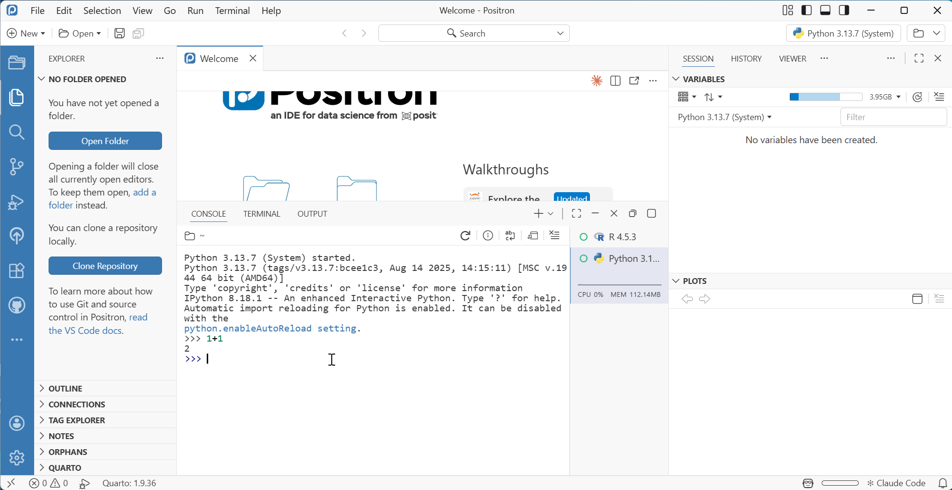This screenshot has height=490, width=952.
Task: Click the Open Folder button
Action: pos(105,141)
